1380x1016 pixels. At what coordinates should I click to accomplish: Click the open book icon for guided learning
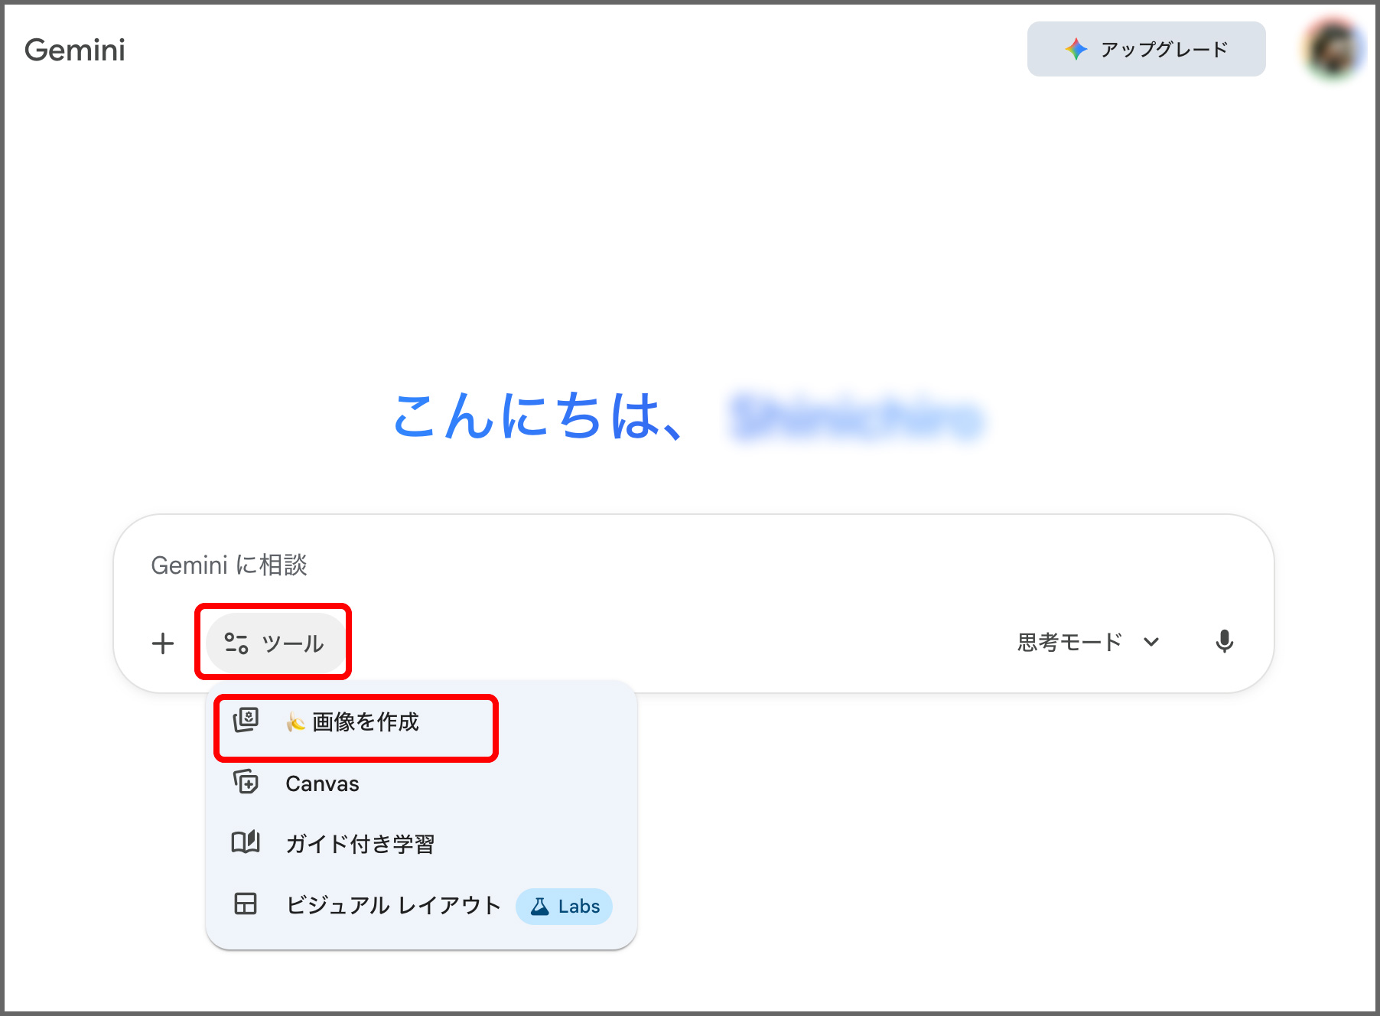point(246,843)
